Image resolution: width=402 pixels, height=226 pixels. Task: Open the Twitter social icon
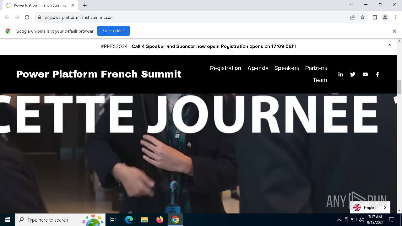click(x=353, y=74)
